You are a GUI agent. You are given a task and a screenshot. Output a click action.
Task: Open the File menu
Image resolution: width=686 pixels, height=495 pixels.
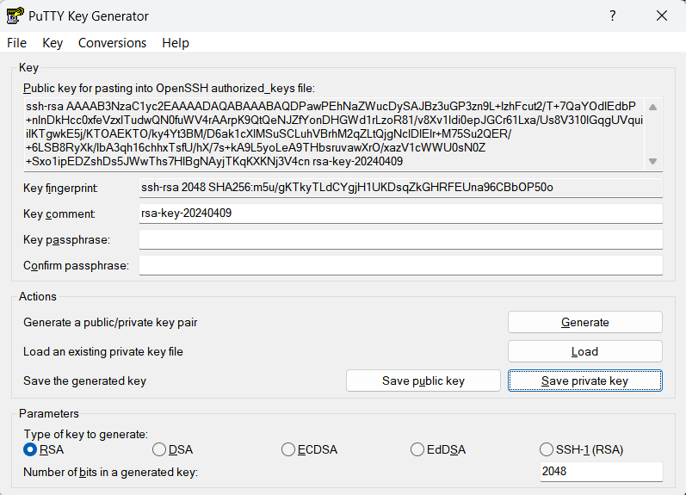coord(16,43)
